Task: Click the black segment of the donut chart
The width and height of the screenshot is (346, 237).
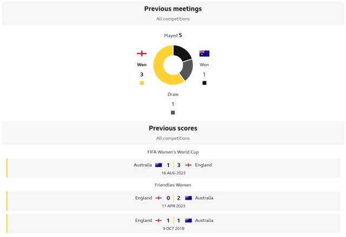Action: tap(182, 53)
